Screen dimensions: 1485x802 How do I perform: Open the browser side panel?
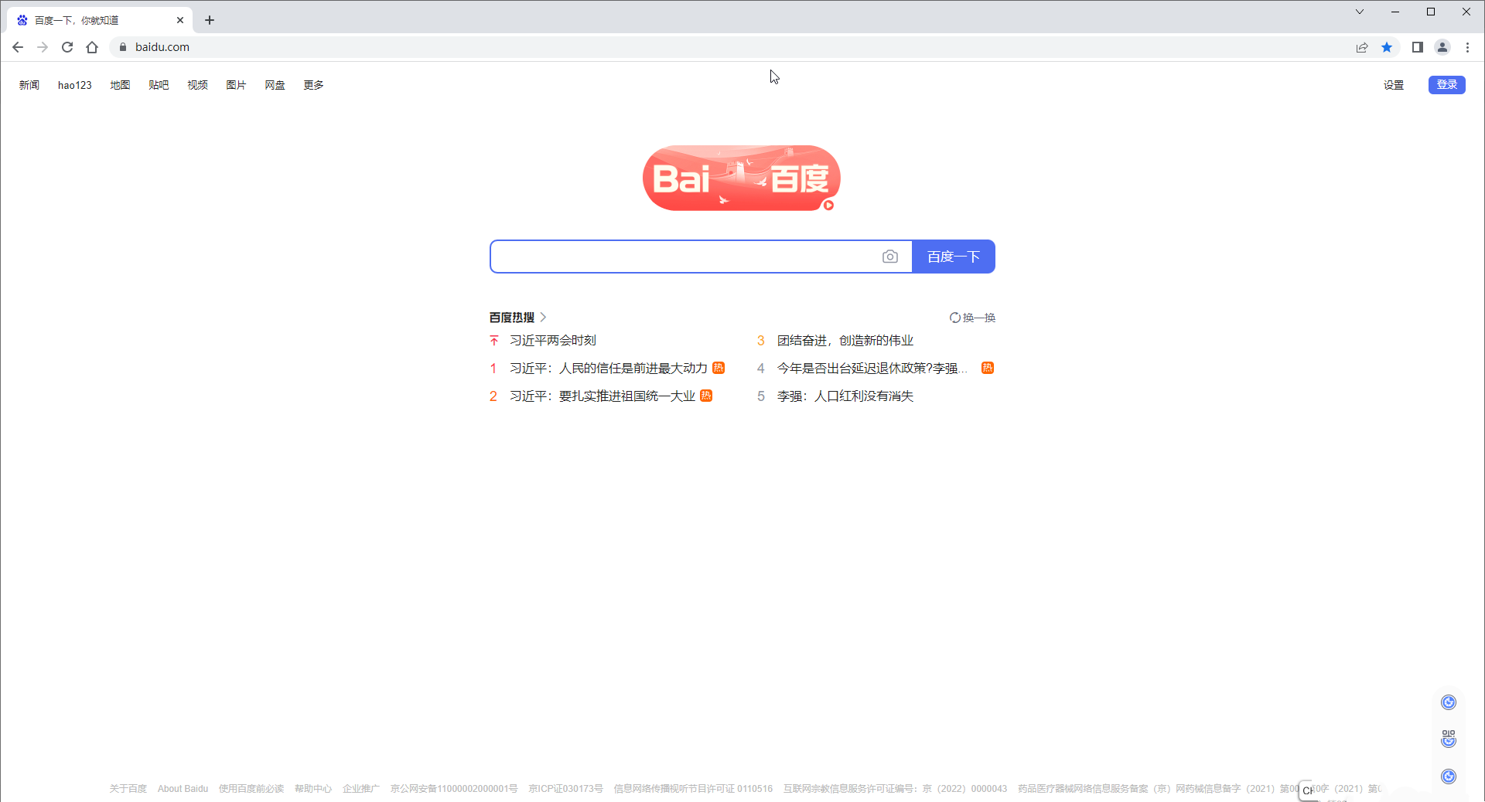pyautogui.click(x=1418, y=47)
